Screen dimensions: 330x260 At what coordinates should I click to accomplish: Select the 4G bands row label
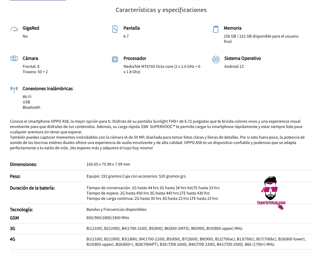[x=12, y=239]
